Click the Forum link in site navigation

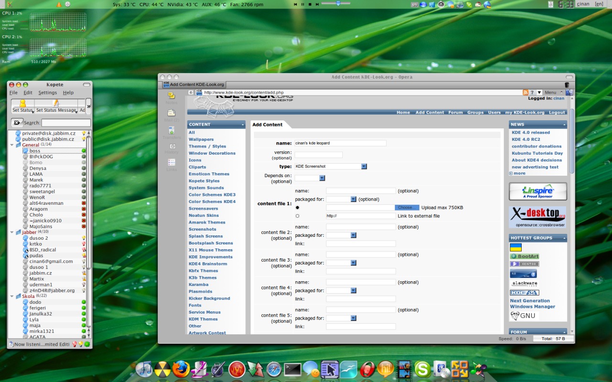[455, 112]
